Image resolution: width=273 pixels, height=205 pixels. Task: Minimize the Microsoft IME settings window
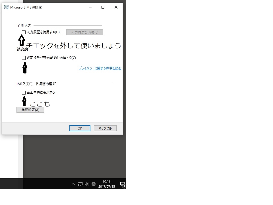point(90,7)
